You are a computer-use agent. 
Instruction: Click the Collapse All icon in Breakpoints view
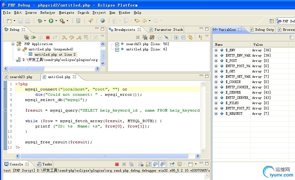(183, 37)
